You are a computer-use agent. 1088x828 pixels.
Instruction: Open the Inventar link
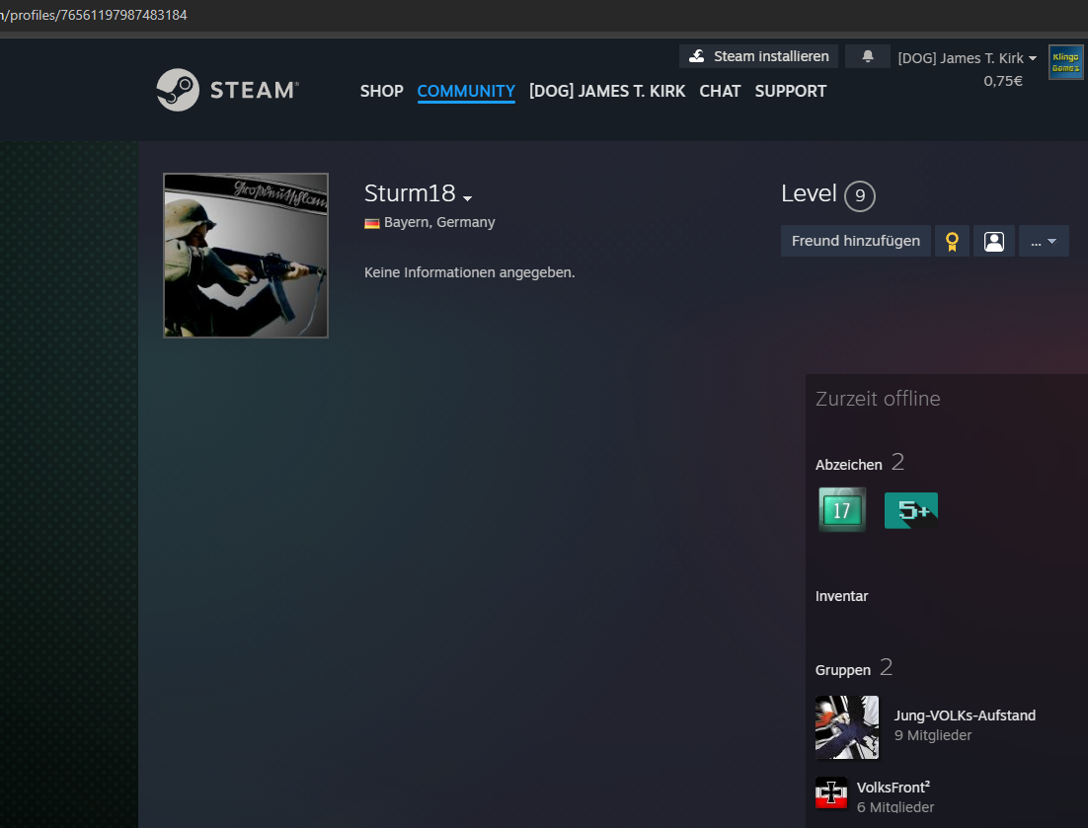[x=841, y=596]
